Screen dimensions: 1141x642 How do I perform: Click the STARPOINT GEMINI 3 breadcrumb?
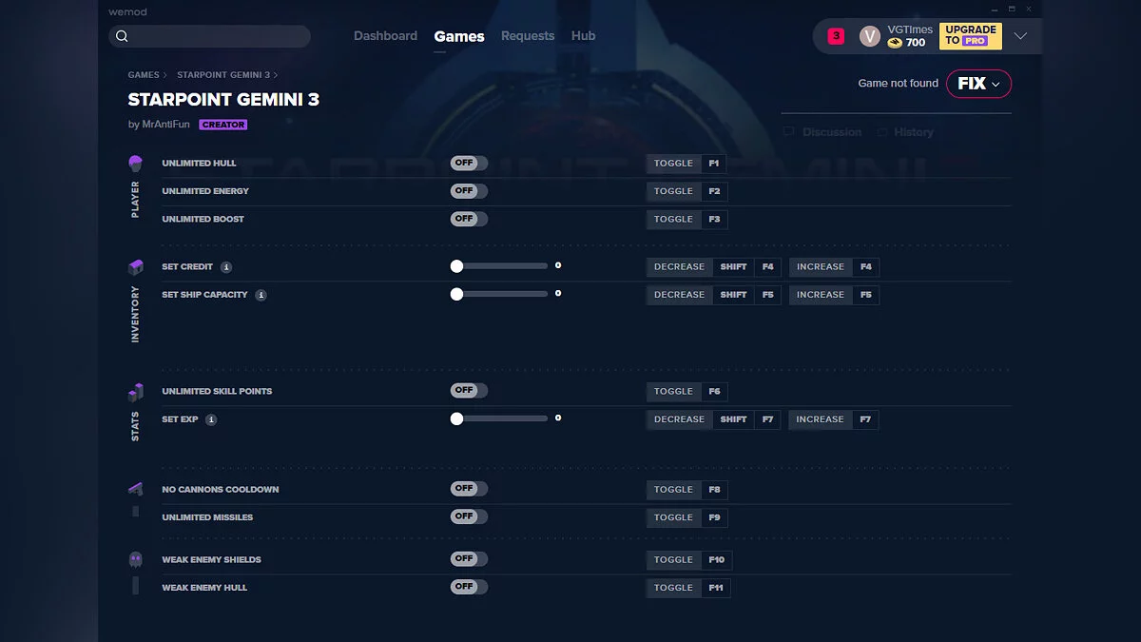tap(223, 75)
